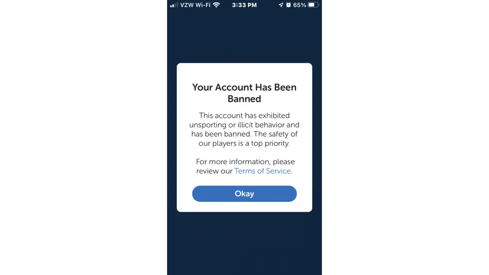489x275 pixels.
Task: Select the 'Your Account Has Been' heading line
Action: [244, 87]
